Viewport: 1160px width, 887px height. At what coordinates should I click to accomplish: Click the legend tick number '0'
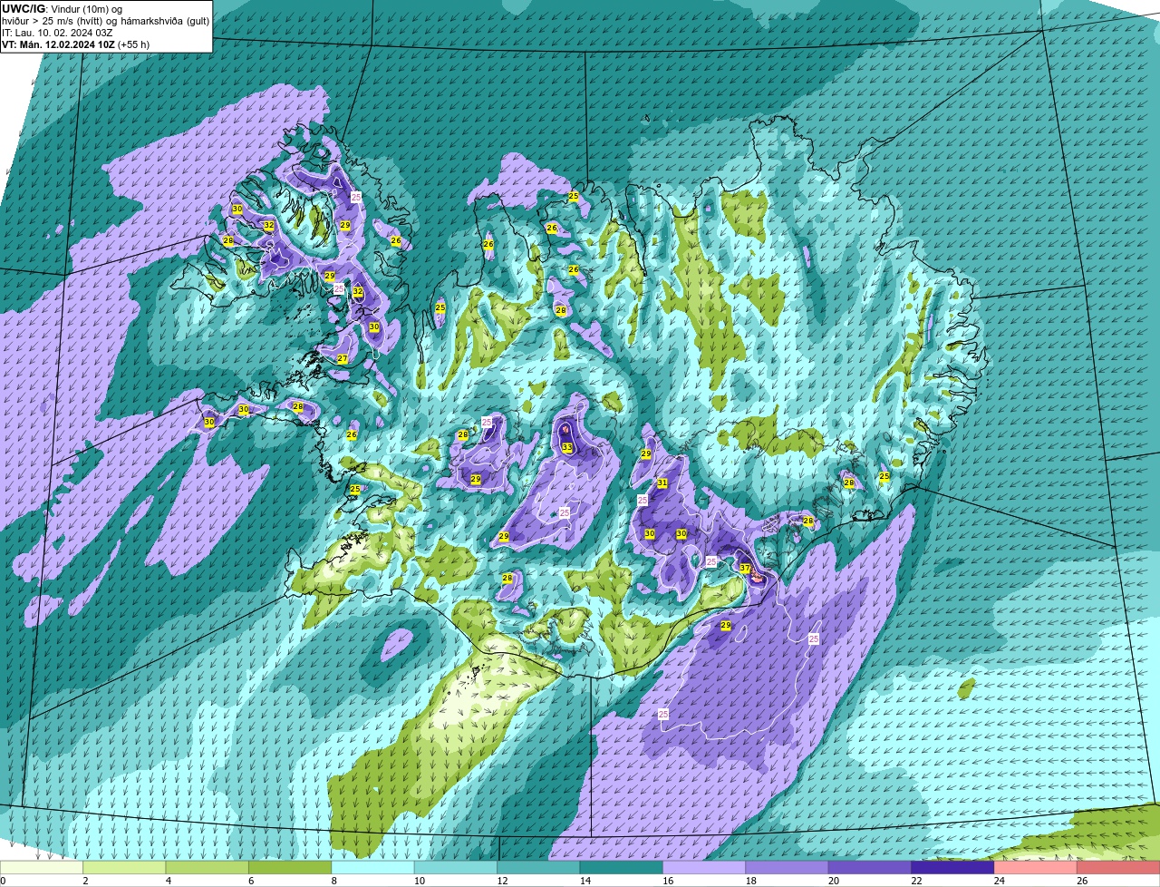pyautogui.click(x=4, y=881)
